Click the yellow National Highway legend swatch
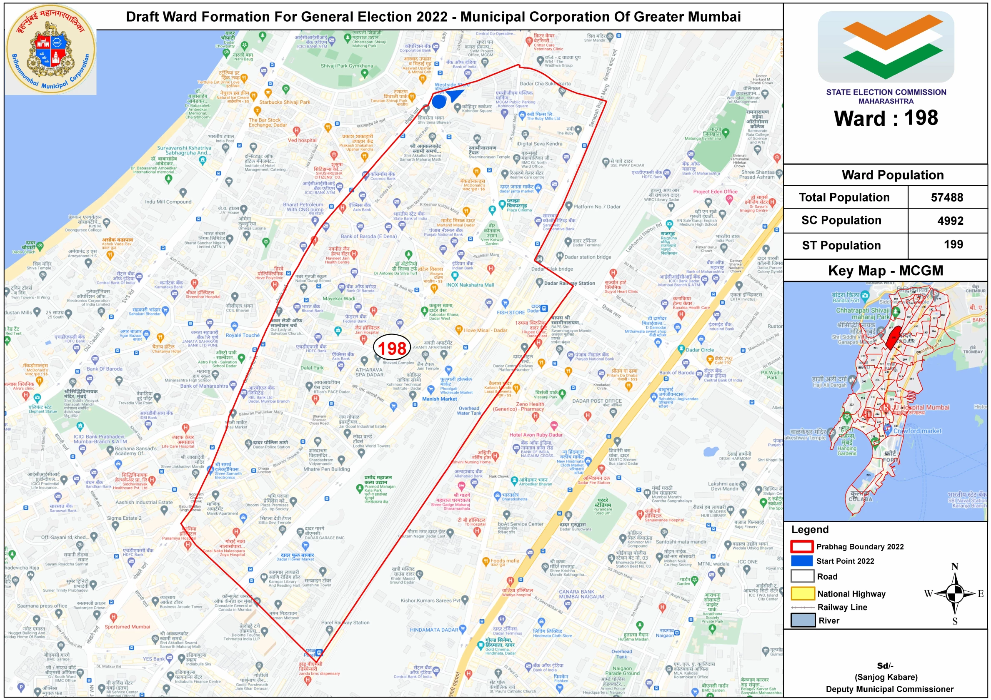The height and width of the screenshot is (700, 991). (x=802, y=593)
